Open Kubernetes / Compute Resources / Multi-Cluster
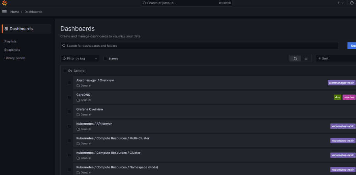Screen dimensions: 356x175 coord(113,138)
